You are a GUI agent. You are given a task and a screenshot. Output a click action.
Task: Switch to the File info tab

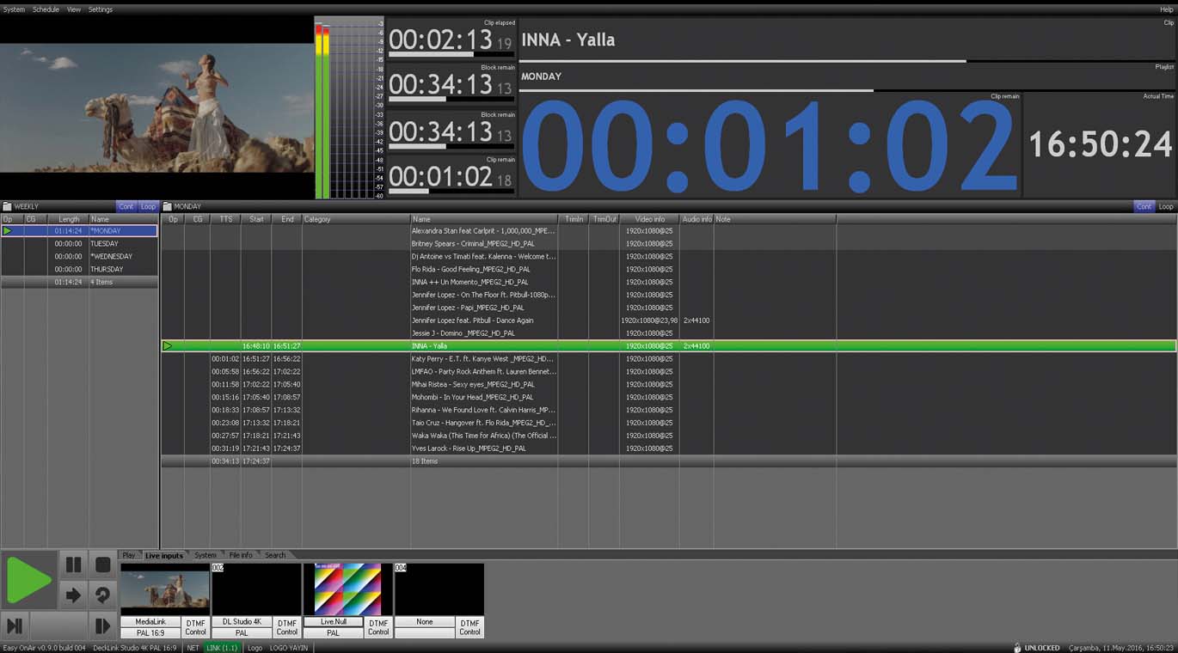pyautogui.click(x=241, y=555)
